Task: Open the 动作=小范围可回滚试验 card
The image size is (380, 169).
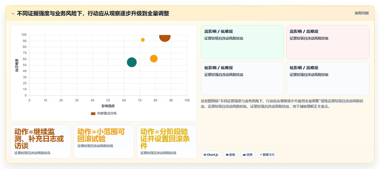Action: [104, 141]
